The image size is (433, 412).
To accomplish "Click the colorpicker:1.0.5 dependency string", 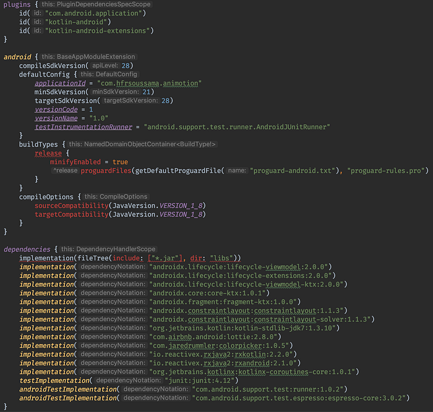I will pyautogui.click(x=219, y=345).
